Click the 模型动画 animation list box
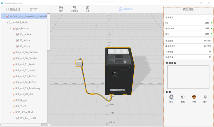Image resolution: width=214 pixels, height=127 pixels. pos(188,77)
